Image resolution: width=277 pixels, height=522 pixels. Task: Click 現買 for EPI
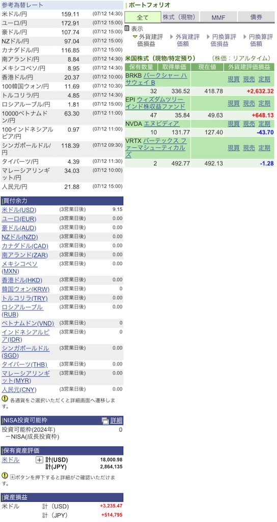(233, 103)
